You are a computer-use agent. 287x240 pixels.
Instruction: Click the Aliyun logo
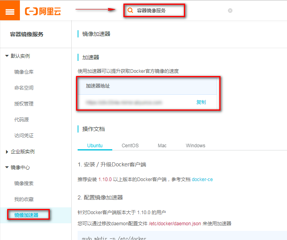click(43, 11)
